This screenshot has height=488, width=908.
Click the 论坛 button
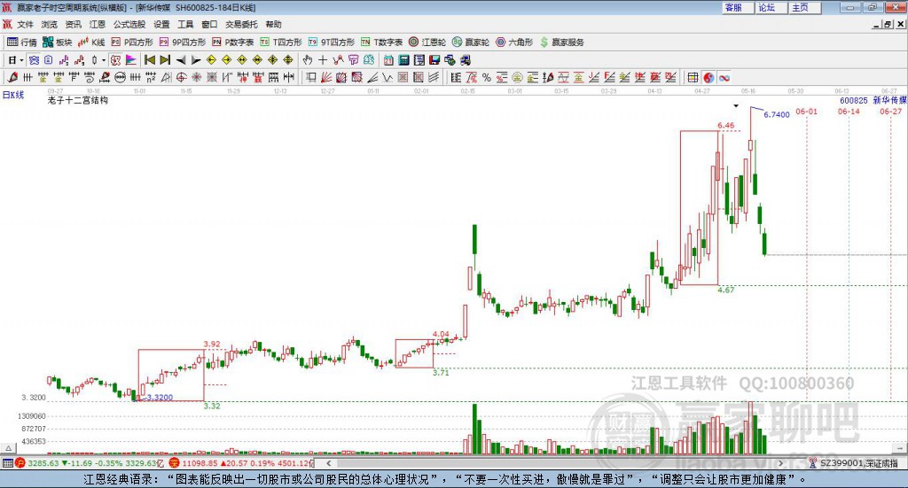pyautogui.click(x=771, y=7)
